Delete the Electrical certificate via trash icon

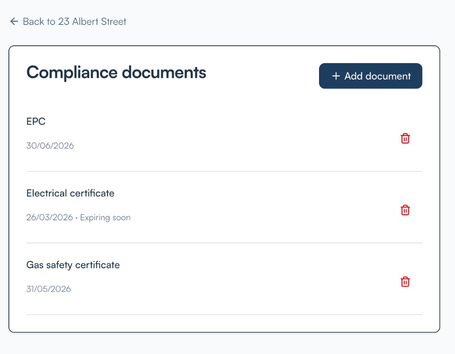pos(405,210)
